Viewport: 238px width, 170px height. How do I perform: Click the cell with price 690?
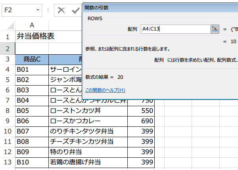click(x=141, y=120)
